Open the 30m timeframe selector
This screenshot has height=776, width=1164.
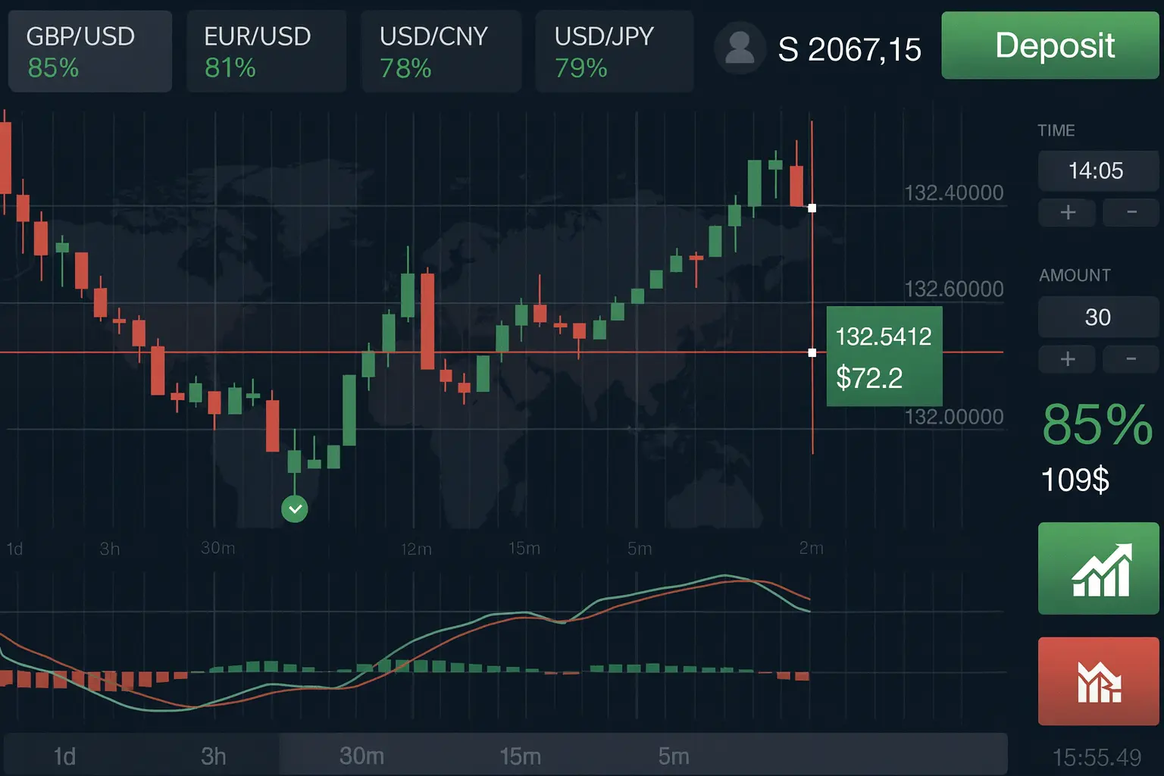(x=362, y=754)
